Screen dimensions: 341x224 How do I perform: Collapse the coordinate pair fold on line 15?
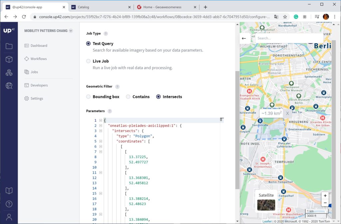pyautogui.click(x=101, y=193)
